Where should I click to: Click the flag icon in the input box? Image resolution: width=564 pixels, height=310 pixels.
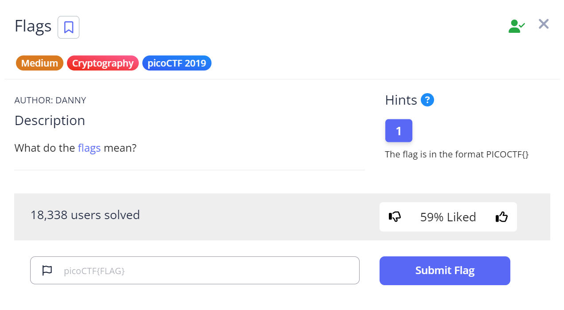[47, 270]
